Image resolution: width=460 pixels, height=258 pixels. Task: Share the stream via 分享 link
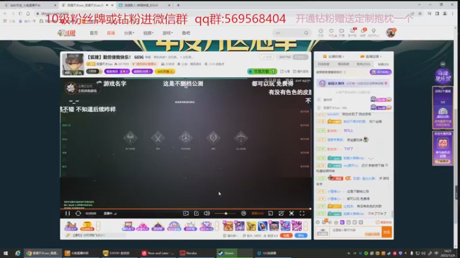285,71
